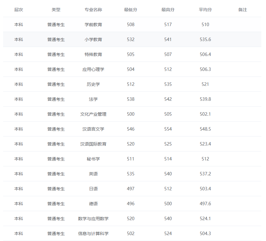Click maximum score 554
This screenshot has width=266, height=241.
tap(168, 129)
